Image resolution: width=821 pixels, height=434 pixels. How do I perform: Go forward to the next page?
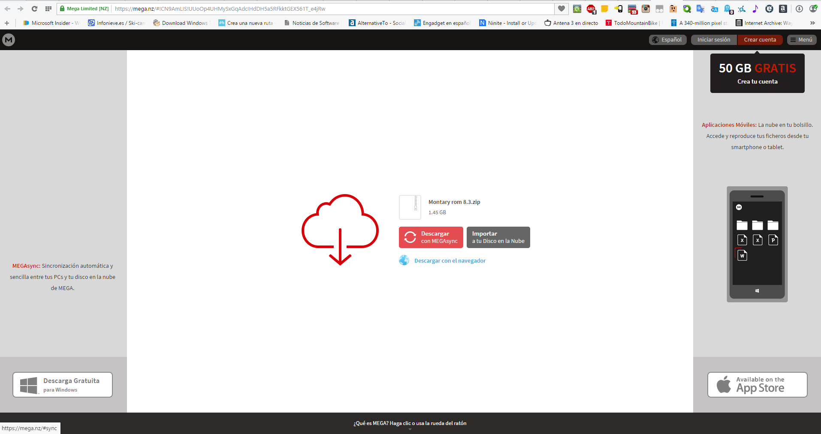click(x=20, y=9)
